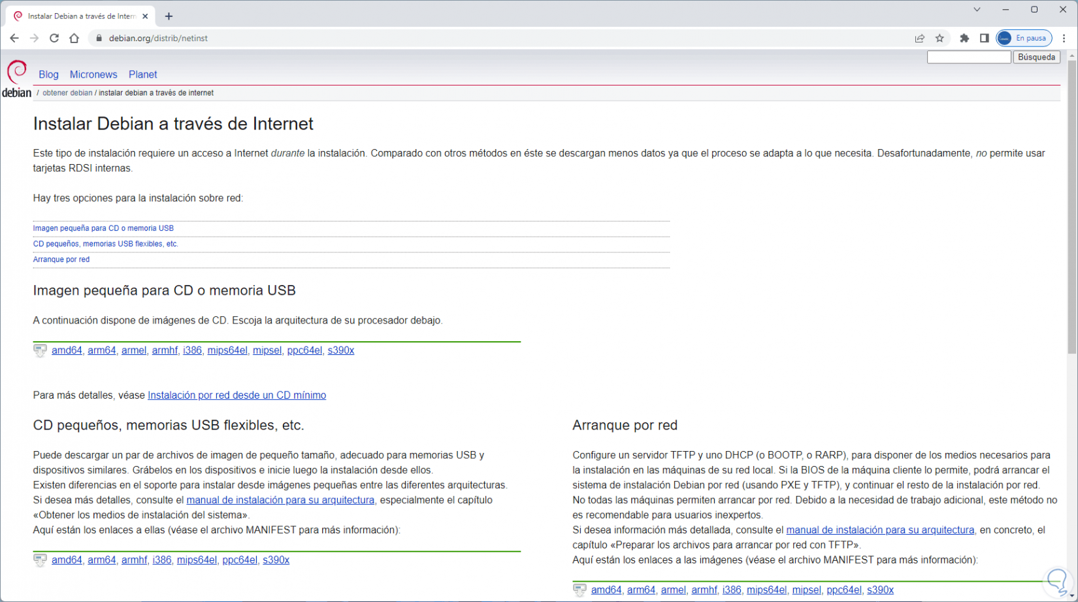Open i386 link under CD pequeños section
The image size is (1078, 602).
pyautogui.click(x=162, y=560)
